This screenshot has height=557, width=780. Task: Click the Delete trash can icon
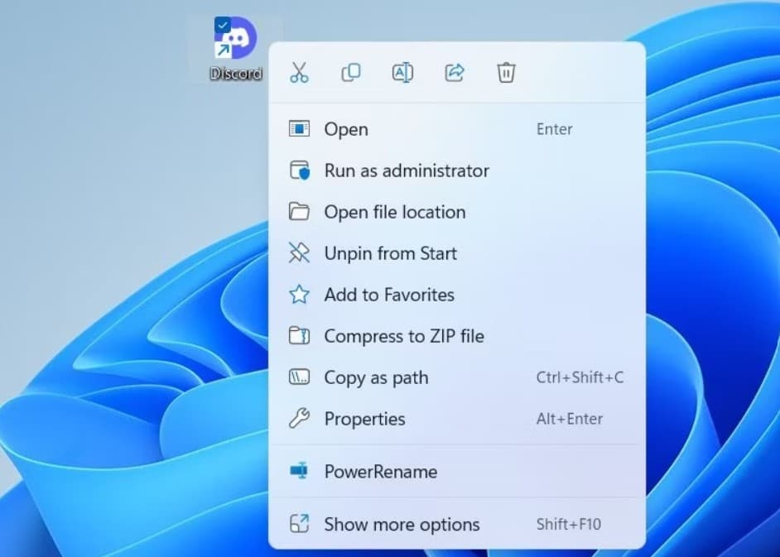point(506,73)
